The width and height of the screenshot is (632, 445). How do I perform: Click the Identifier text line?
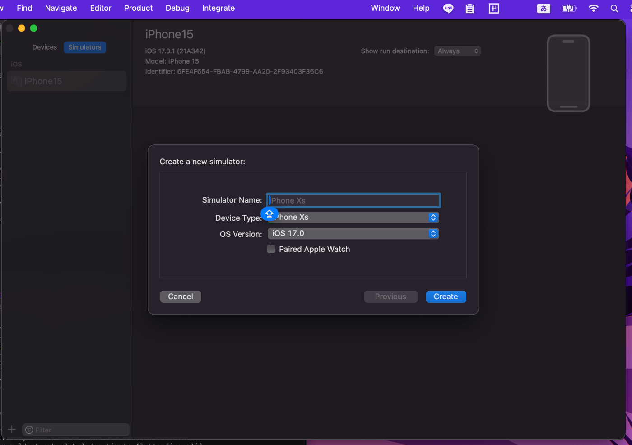click(x=234, y=71)
